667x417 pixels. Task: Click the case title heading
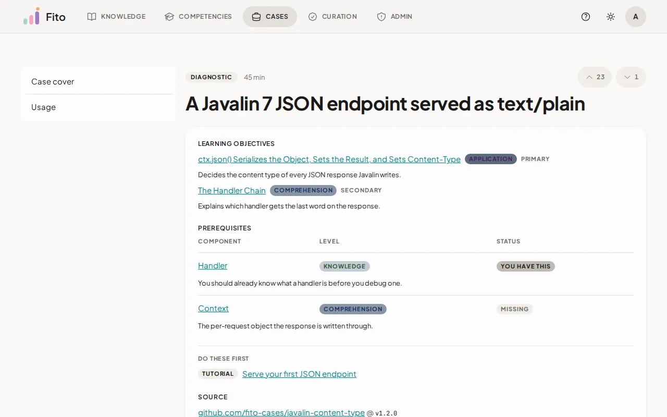(x=385, y=104)
